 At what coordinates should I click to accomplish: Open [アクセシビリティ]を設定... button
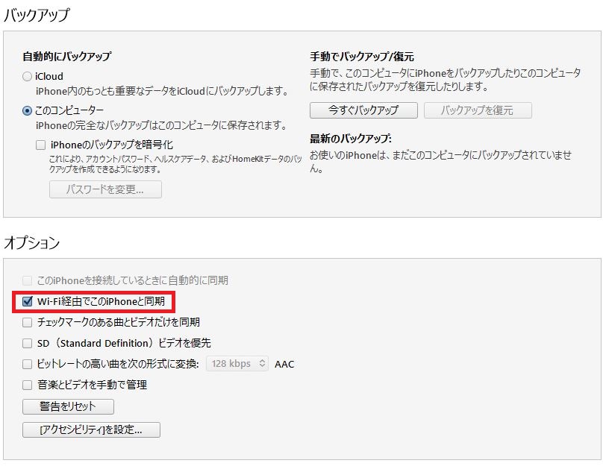91,429
